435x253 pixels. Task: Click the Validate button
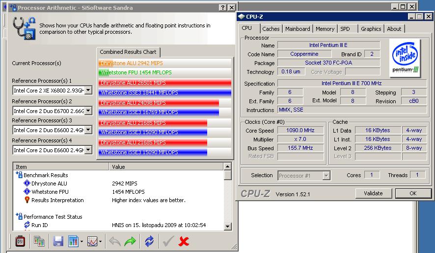[x=373, y=193]
